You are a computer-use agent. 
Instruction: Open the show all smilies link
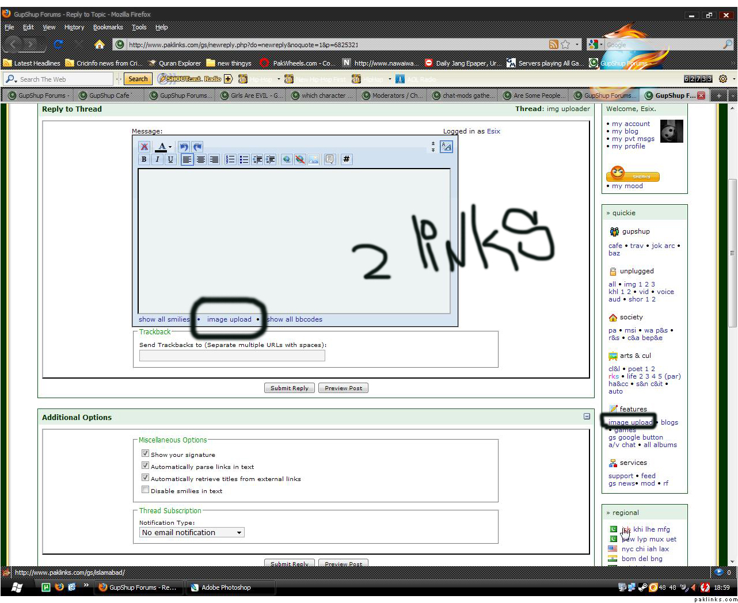coord(164,319)
